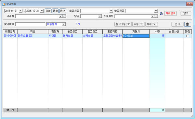This screenshot has width=195, height=119.
Task: Click the 인쇄 button
Action: [177, 24]
